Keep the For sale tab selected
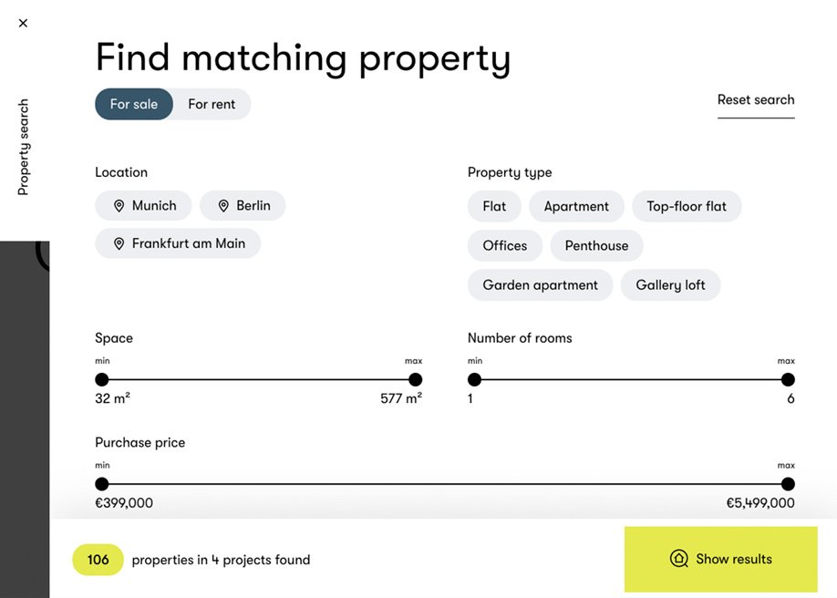 click(x=133, y=104)
